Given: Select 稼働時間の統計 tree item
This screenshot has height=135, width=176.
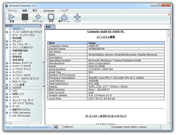Looking at the screenshot, I should pyautogui.click(x=20, y=51).
